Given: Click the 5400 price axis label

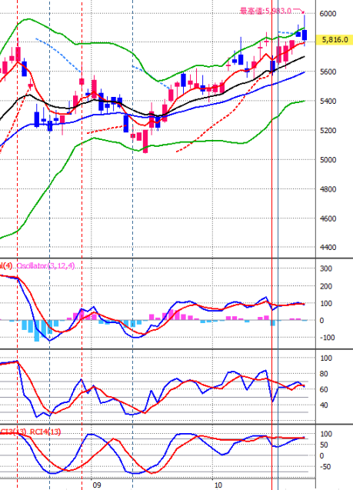Looking at the screenshot, I should click(328, 102).
